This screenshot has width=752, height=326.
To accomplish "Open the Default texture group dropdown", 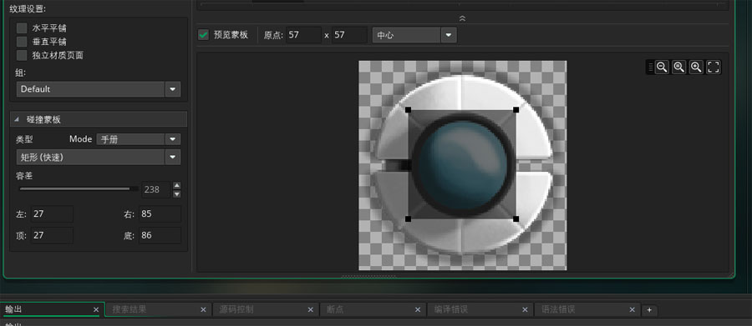I will pos(99,89).
